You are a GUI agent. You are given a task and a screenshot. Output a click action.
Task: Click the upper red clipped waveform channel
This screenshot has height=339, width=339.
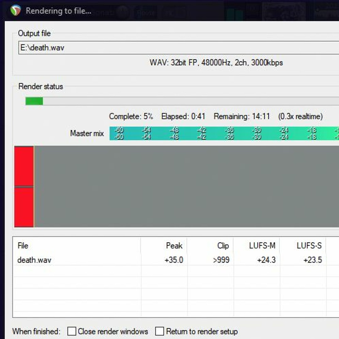(24, 166)
